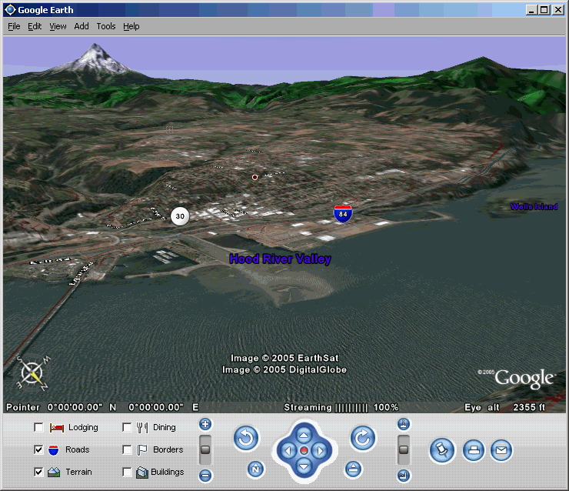Minimize the Google Earth window
569x491 pixels.
pyautogui.click(x=531, y=10)
